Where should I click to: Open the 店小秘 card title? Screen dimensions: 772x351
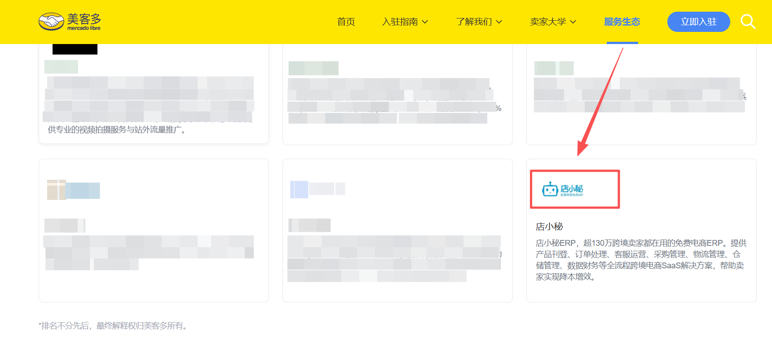[x=549, y=227]
